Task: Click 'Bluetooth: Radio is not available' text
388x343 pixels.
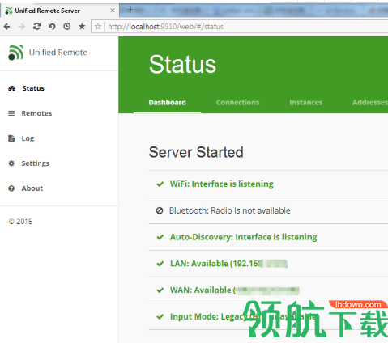Action: click(230, 210)
